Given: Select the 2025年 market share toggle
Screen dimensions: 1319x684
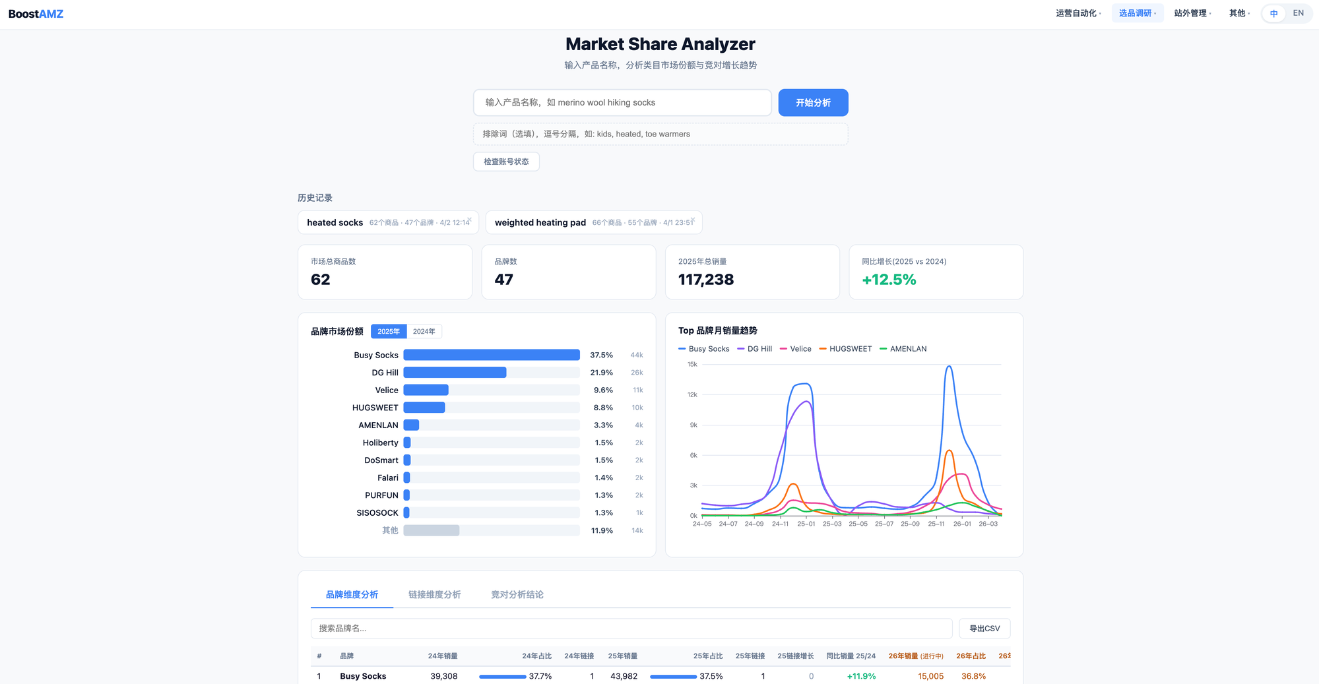Looking at the screenshot, I should 389,331.
